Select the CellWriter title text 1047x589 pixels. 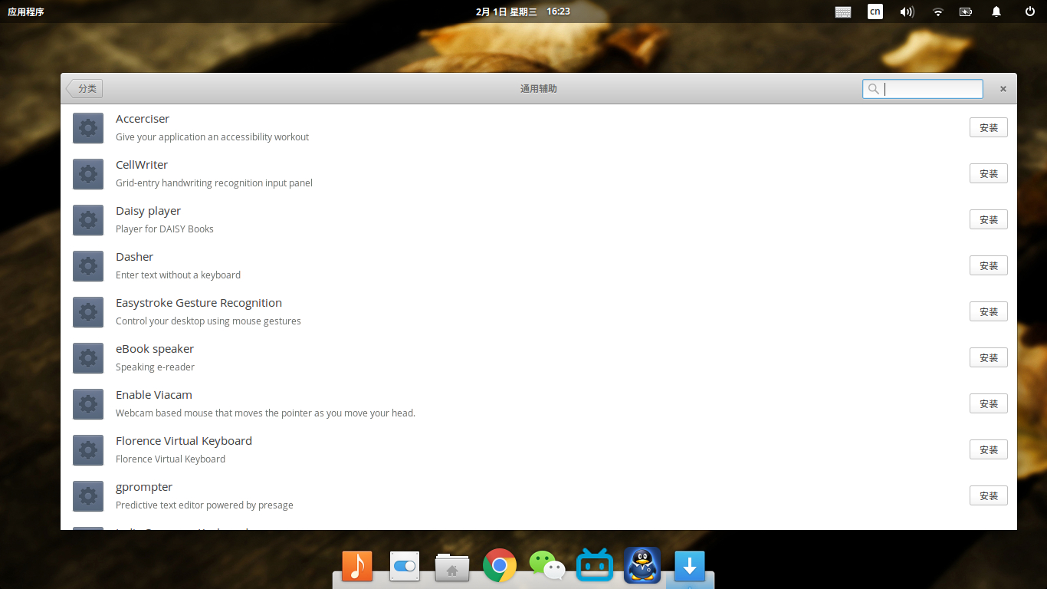[142, 165]
